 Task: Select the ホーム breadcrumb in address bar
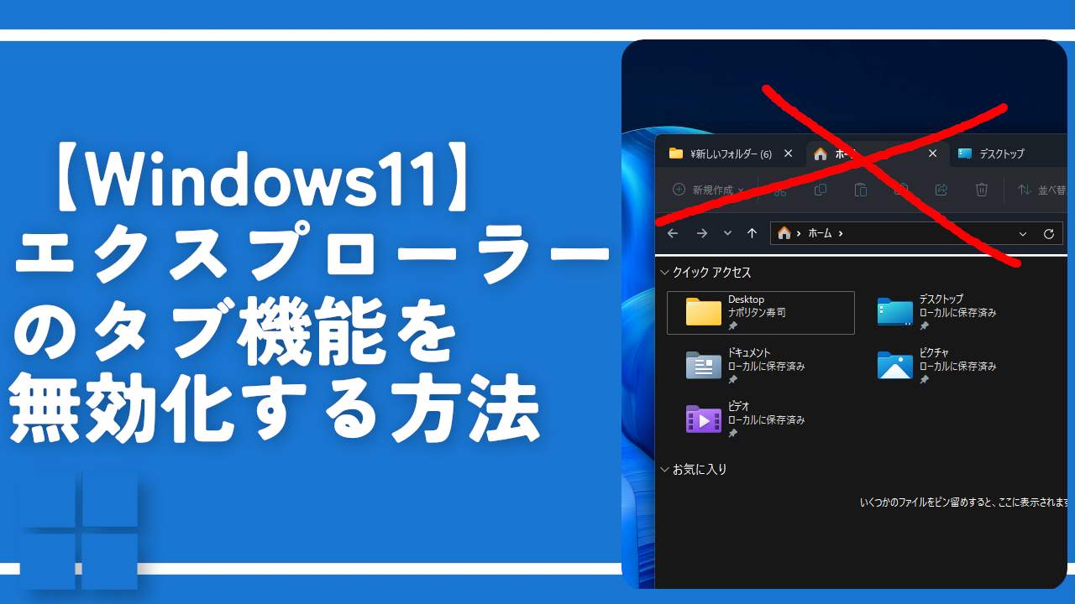pyautogui.click(x=821, y=233)
